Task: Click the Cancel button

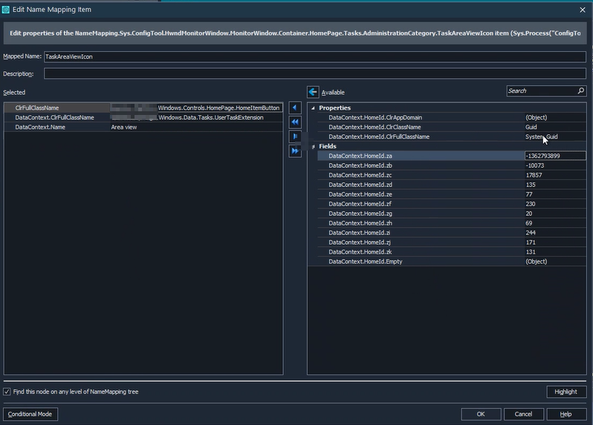Action: [x=523, y=414]
